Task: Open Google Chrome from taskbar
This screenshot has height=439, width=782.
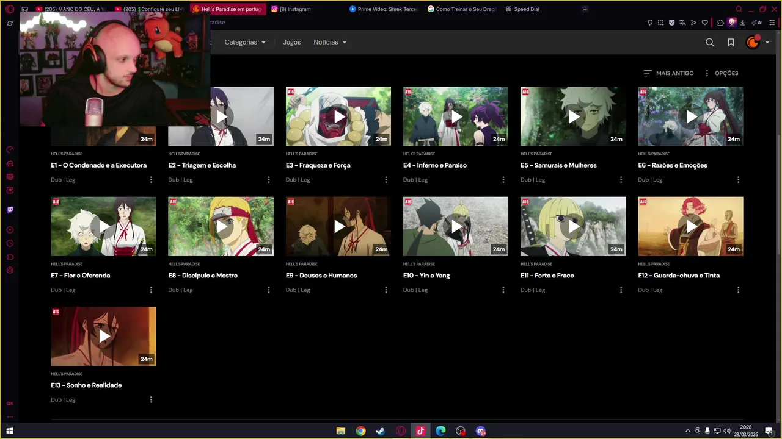Action: (x=360, y=431)
